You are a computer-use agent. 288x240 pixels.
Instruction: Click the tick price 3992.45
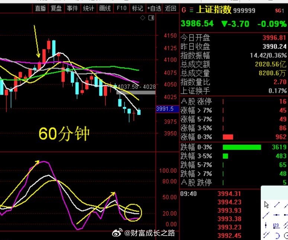[x=229, y=236]
